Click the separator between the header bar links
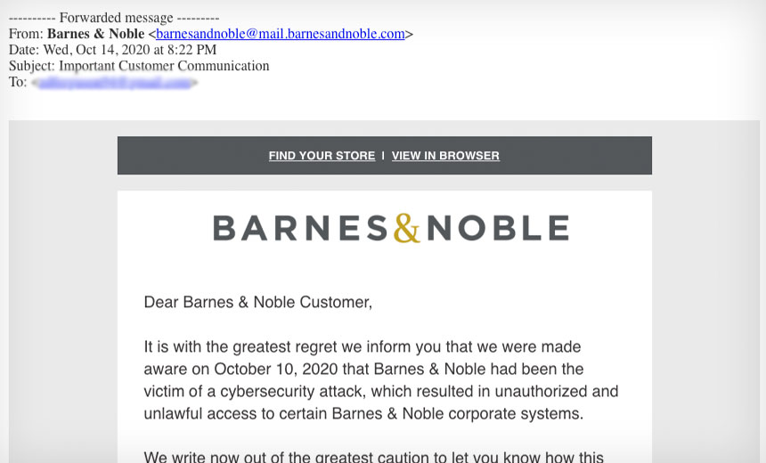The width and height of the screenshot is (766, 463). tap(383, 155)
